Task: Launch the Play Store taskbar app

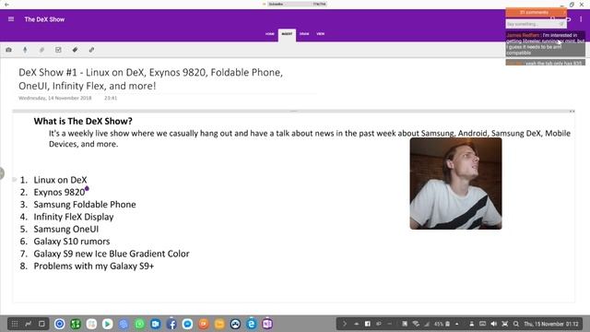Action: (107, 324)
